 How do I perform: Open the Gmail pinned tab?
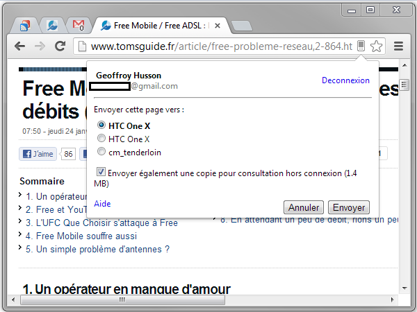(79, 26)
